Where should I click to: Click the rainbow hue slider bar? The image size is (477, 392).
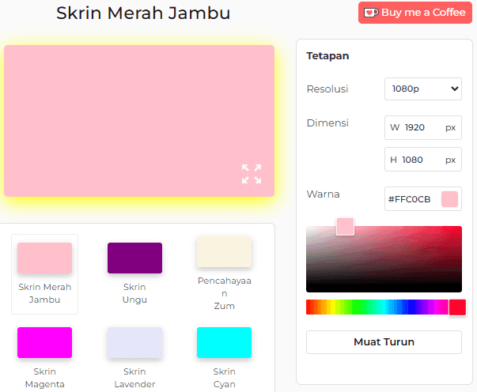click(384, 307)
